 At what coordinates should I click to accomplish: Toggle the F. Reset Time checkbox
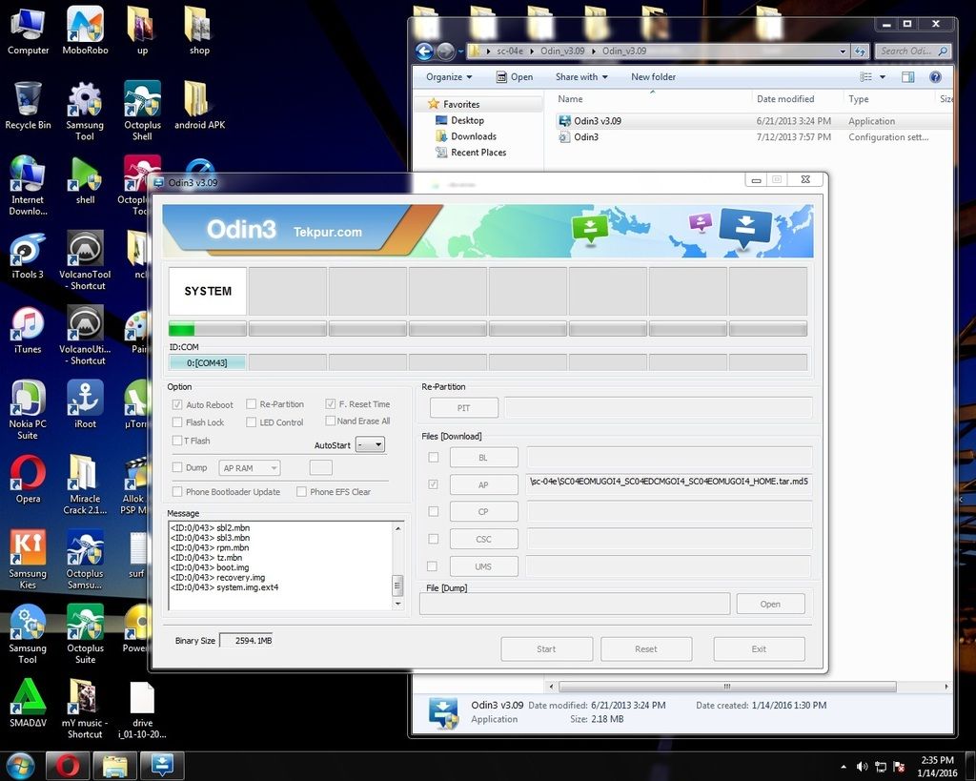[331, 404]
